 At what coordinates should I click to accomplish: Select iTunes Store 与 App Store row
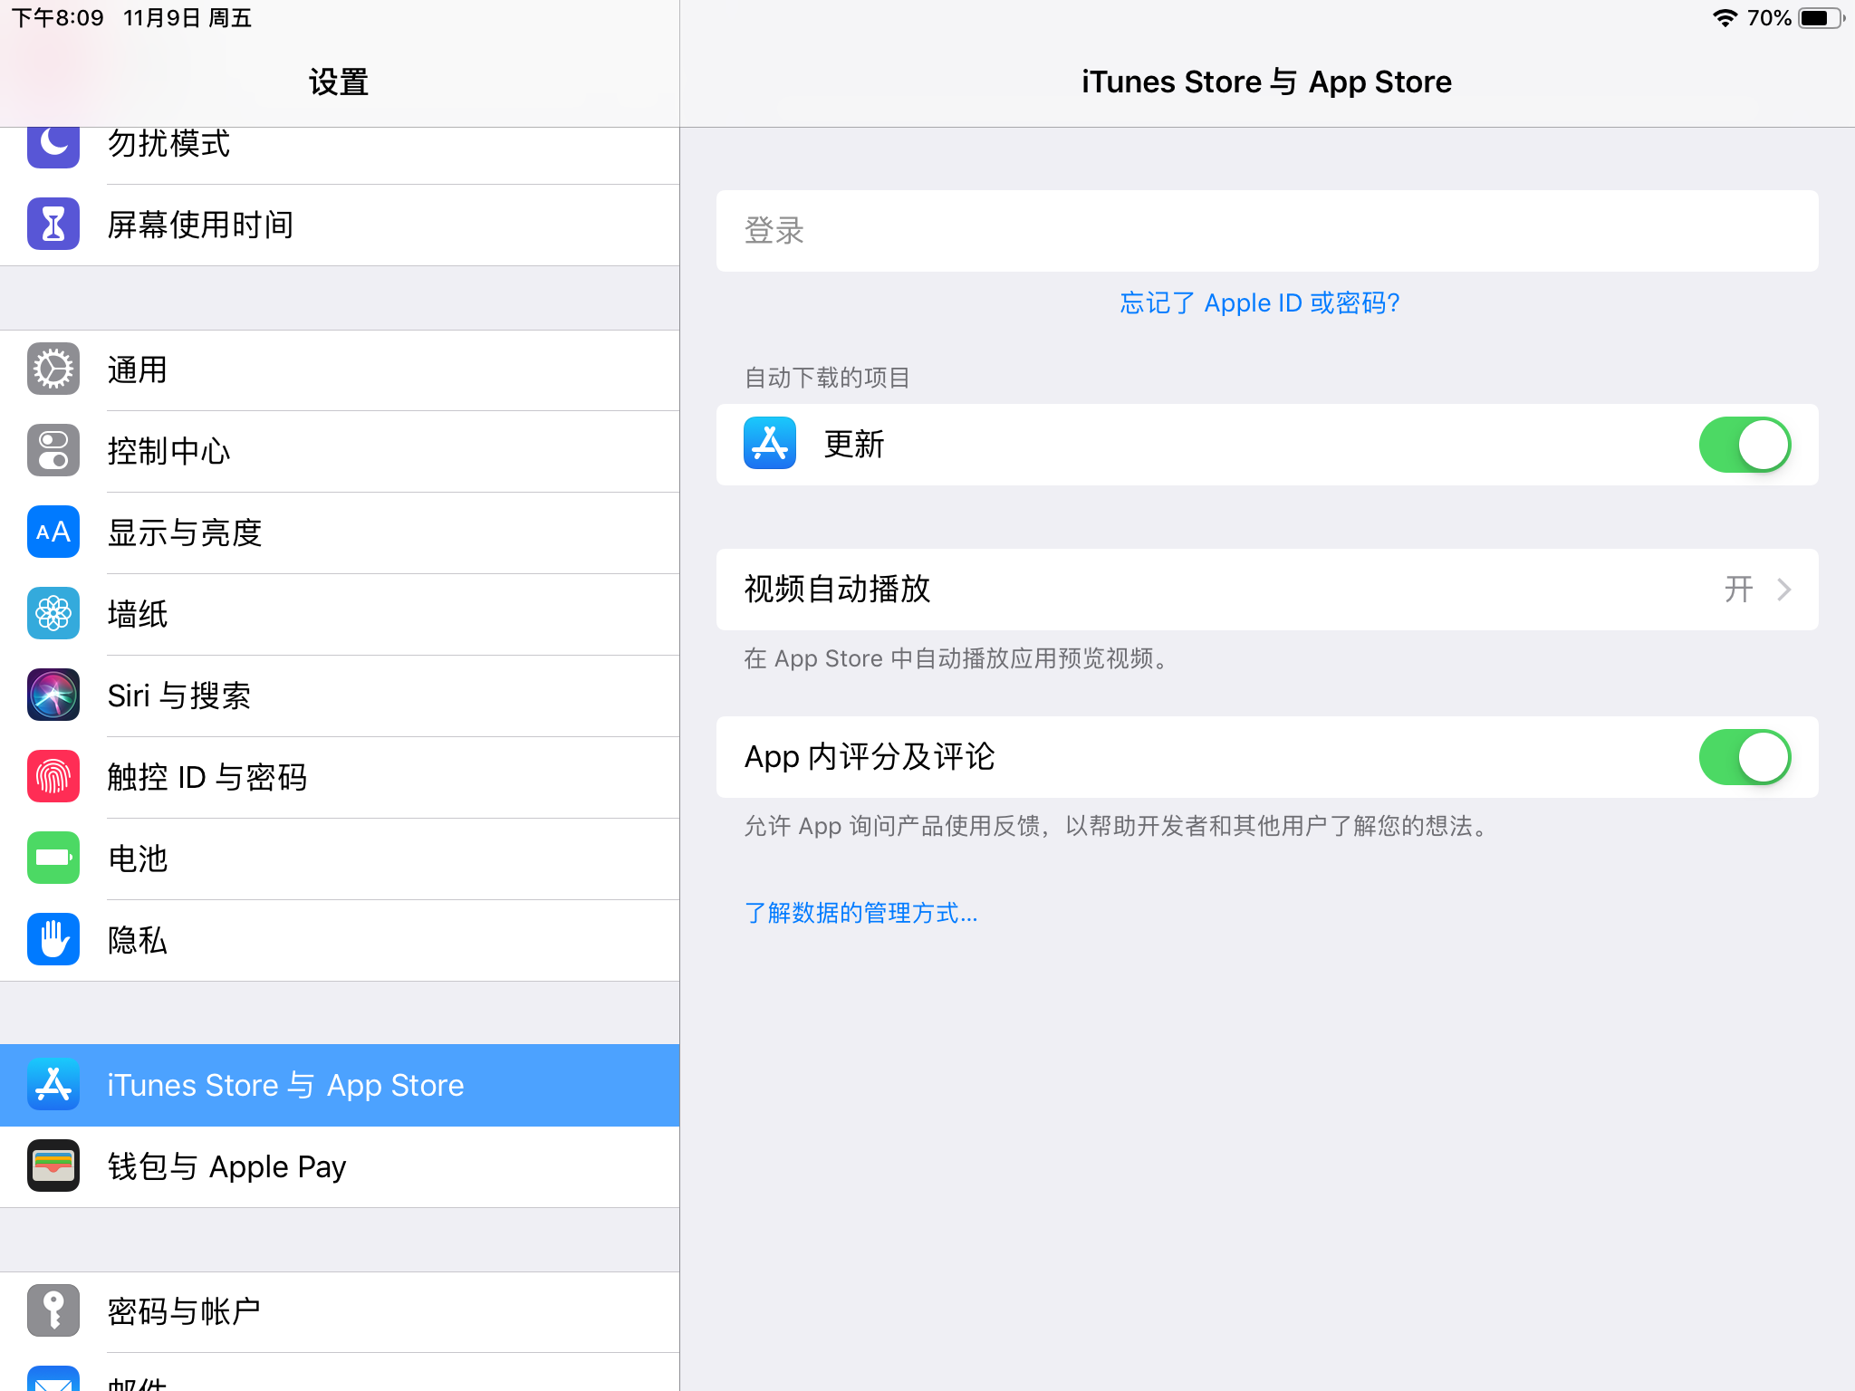pos(340,1085)
